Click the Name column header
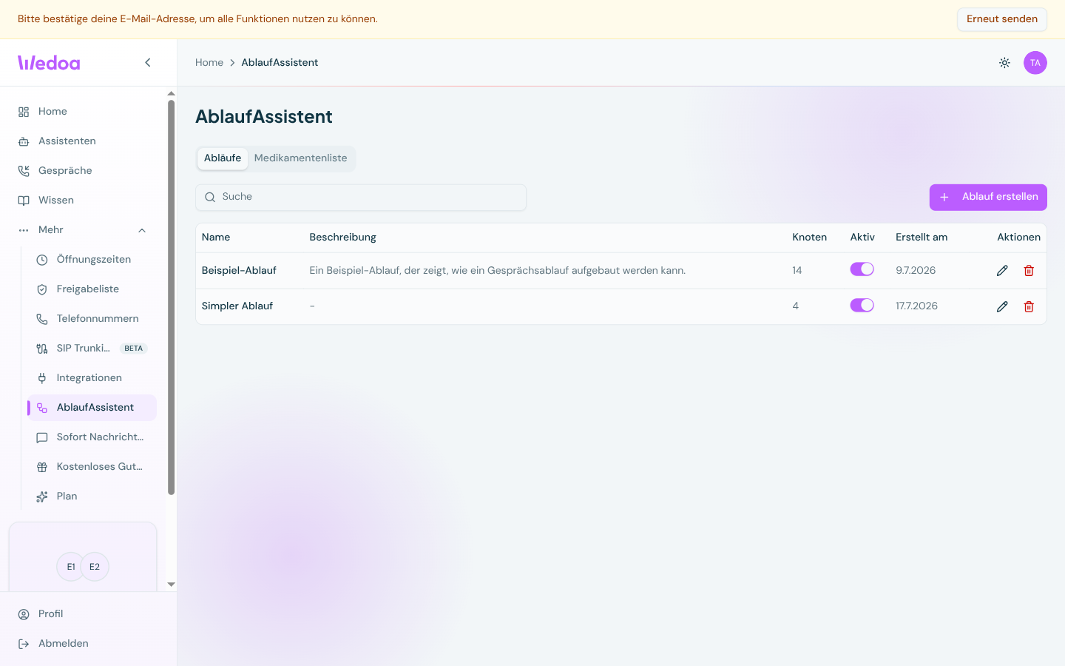1065x666 pixels. (216, 238)
